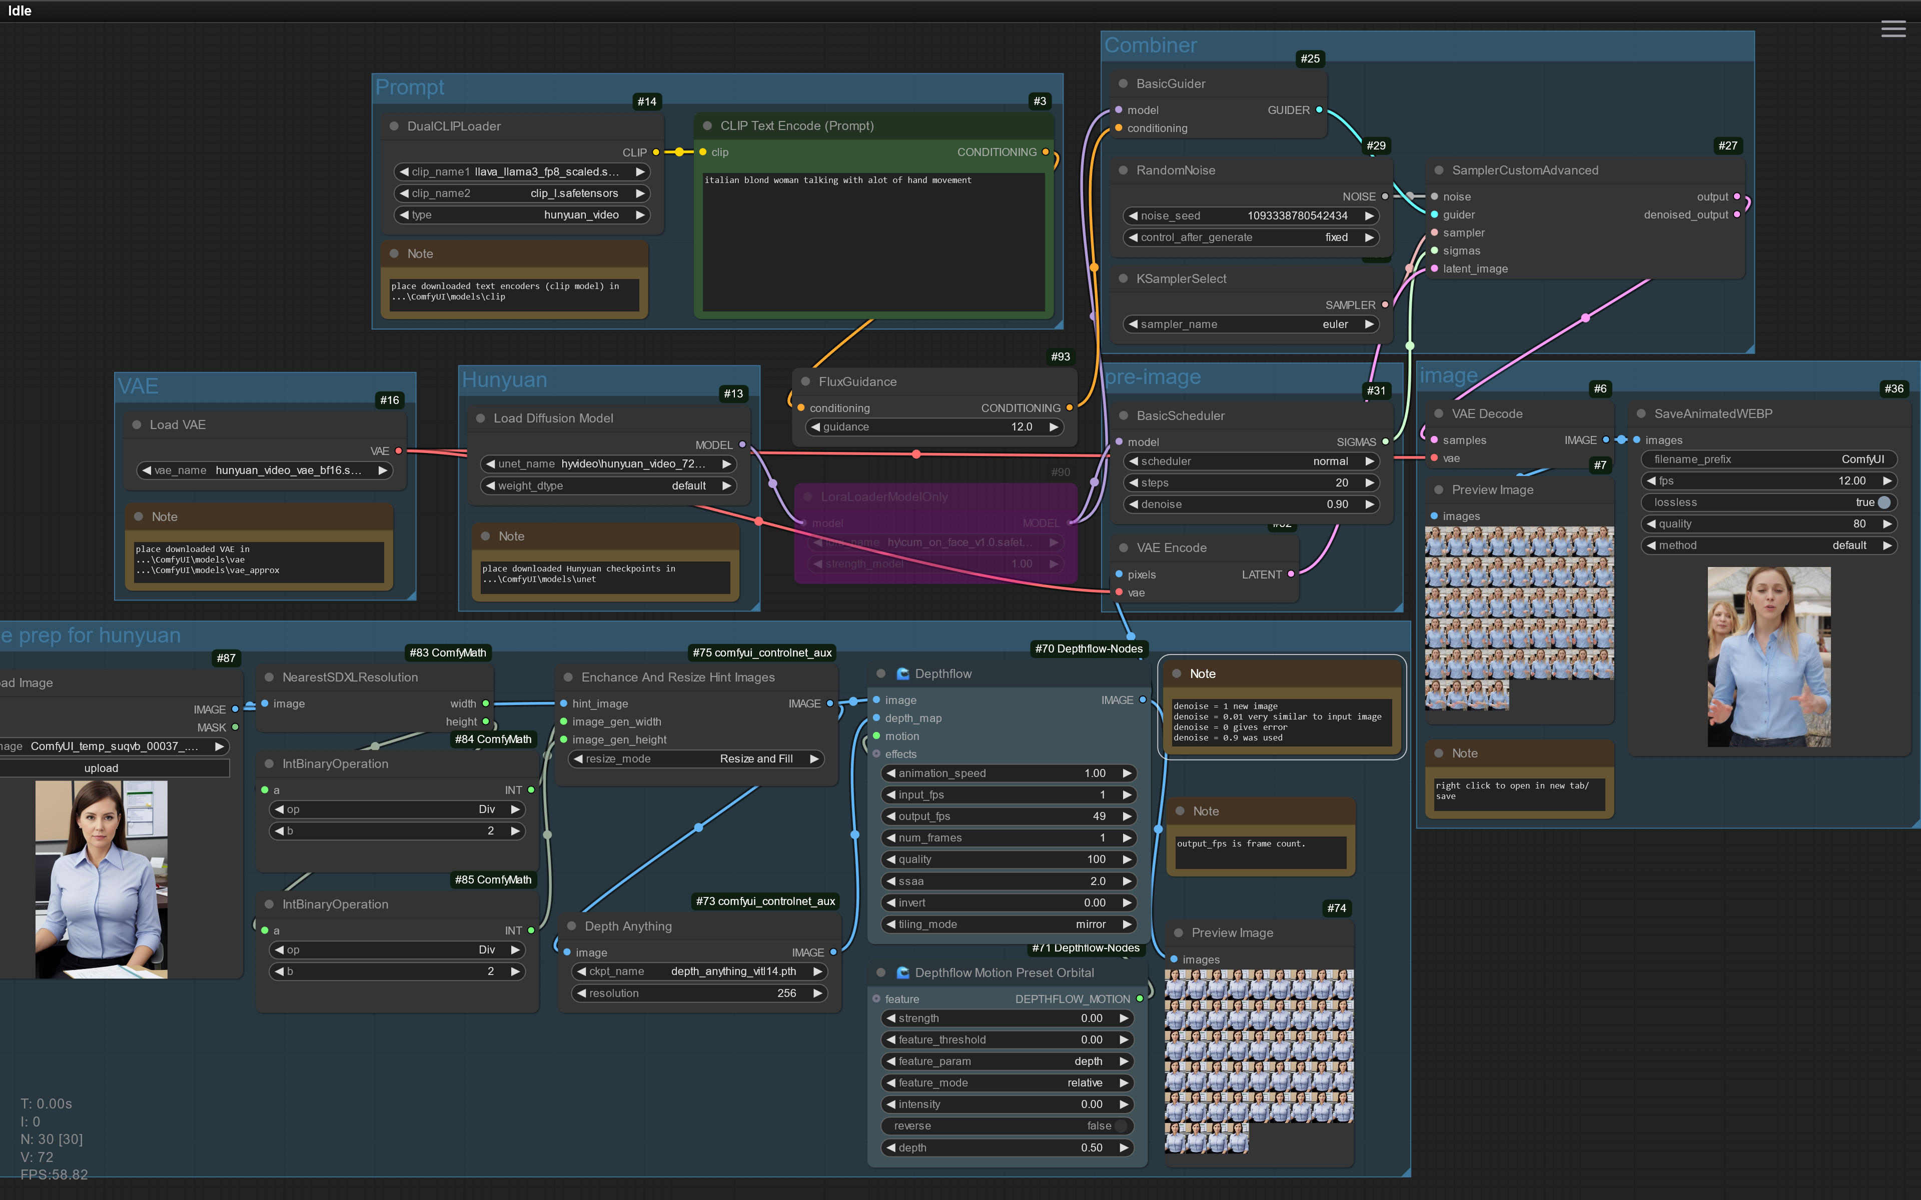Toggle the reverse switch in Depthflow Motion
This screenshot has height=1200, width=1921.
point(1120,1125)
